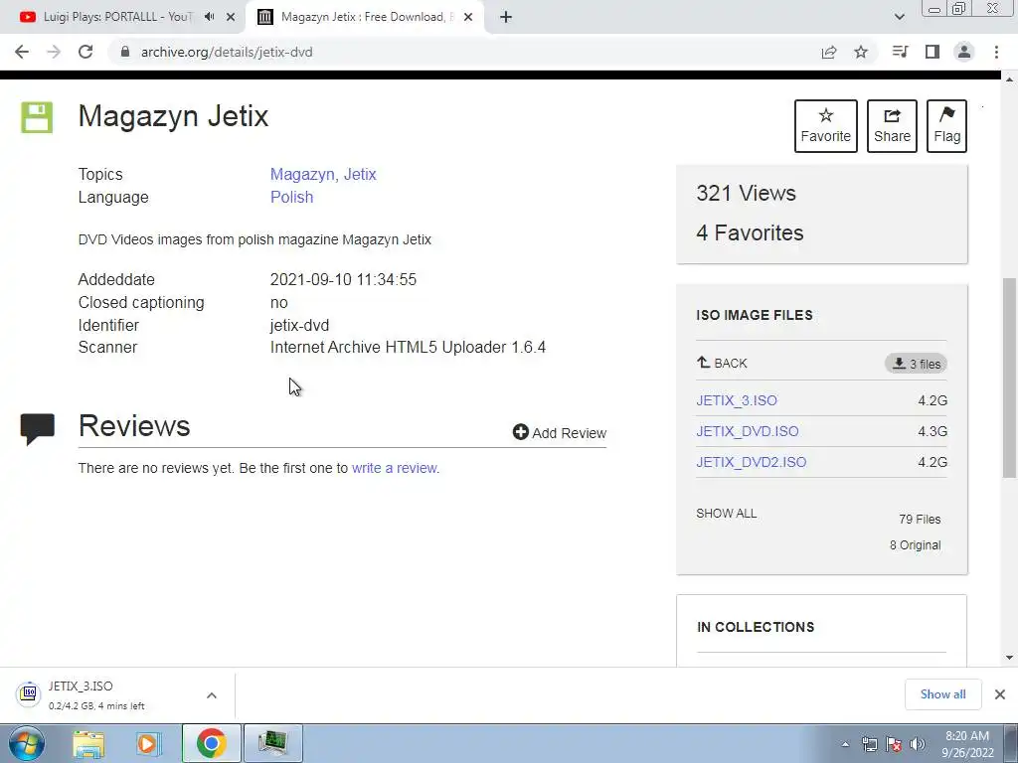This screenshot has height=763, width=1018.
Task: Click SHOW ALL files link
Action: click(x=727, y=514)
